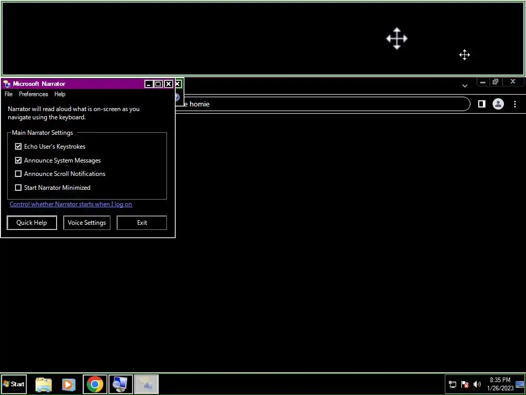Open Control whether Narrator starts when I log on link

(71, 204)
